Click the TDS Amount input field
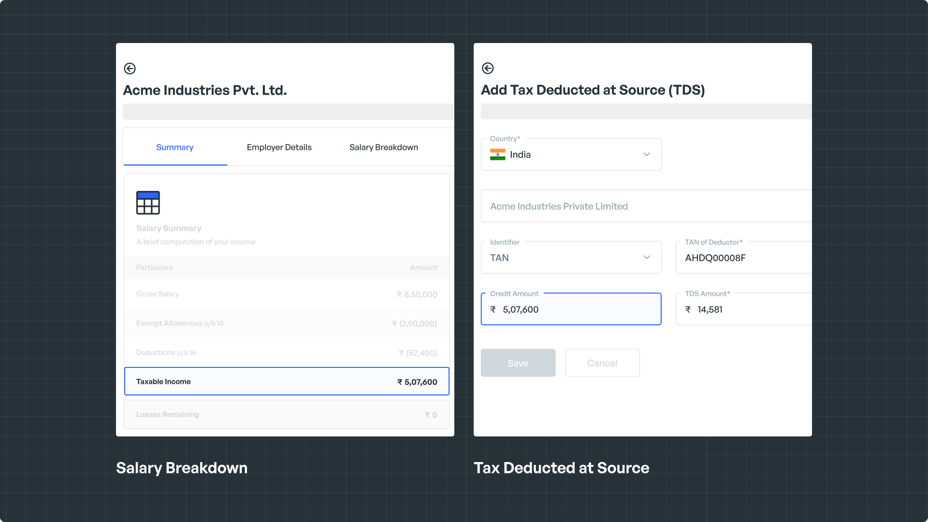This screenshot has height=522, width=928. pos(744,309)
